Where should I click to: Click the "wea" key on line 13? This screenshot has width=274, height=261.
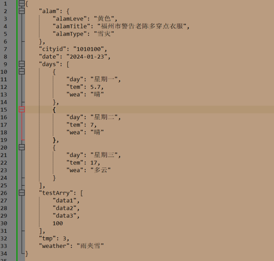point(75,94)
